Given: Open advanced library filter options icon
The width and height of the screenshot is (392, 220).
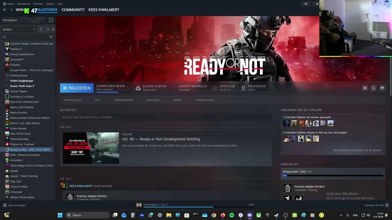Looking at the screenshot, I should coord(51,37).
